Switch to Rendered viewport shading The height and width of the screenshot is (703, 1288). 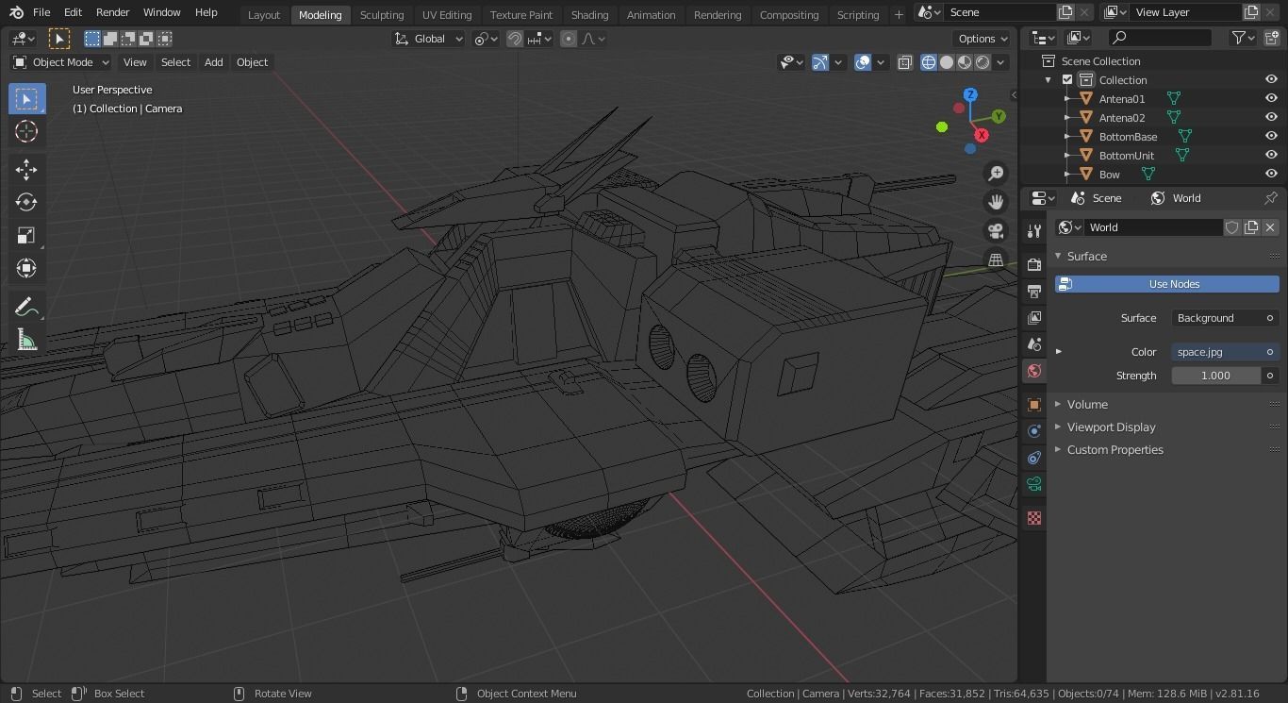tap(982, 62)
